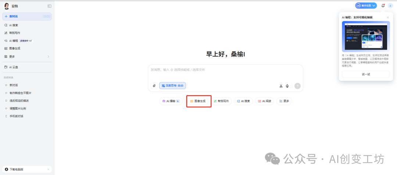Image resolution: width=397 pixels, height=175 pixels.
Task: Open 帮我写作 in the sidebar
Action: pyautogui.click(x=27, y=33)
